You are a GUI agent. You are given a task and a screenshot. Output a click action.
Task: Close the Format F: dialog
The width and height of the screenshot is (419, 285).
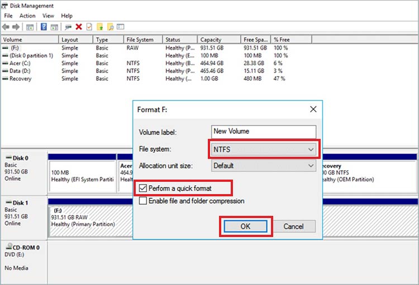click(x=313, y=109)
